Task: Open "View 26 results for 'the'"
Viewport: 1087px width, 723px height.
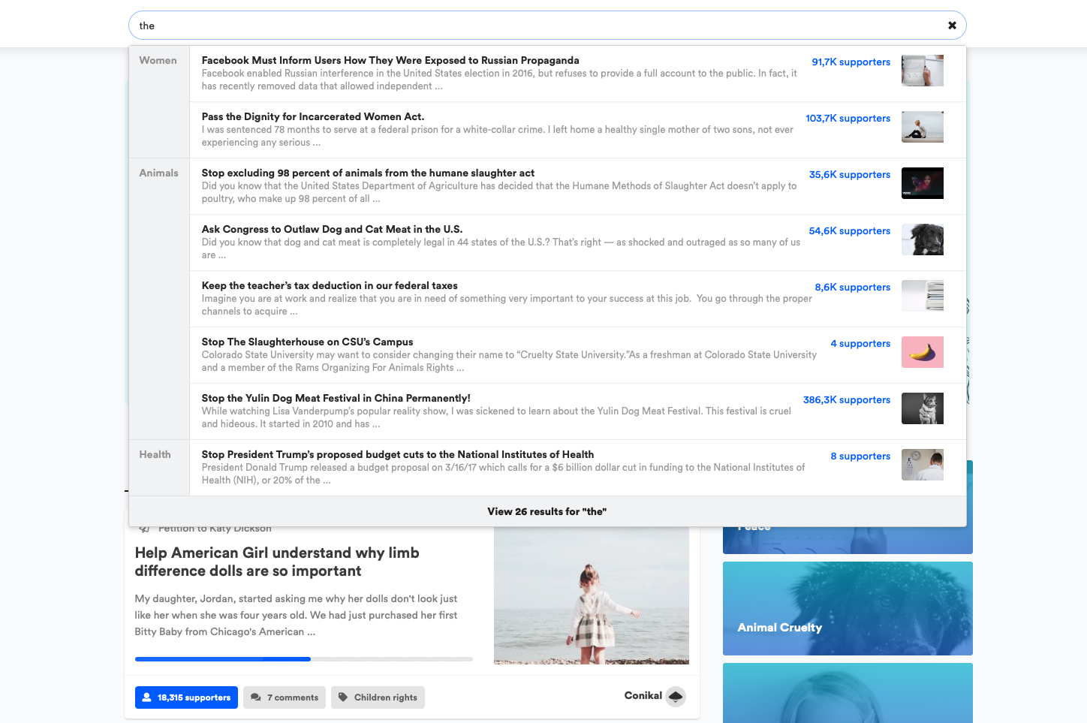Action: click(x=547, y=511)
